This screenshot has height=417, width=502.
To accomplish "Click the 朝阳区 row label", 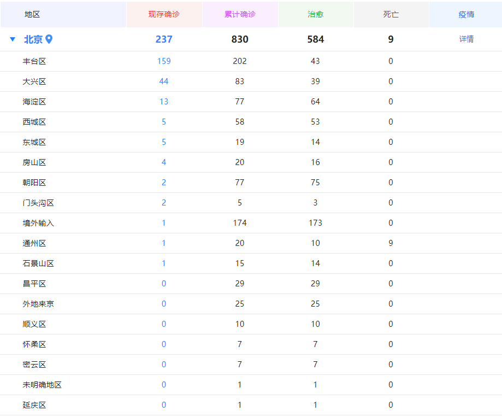I will [34, 183].
